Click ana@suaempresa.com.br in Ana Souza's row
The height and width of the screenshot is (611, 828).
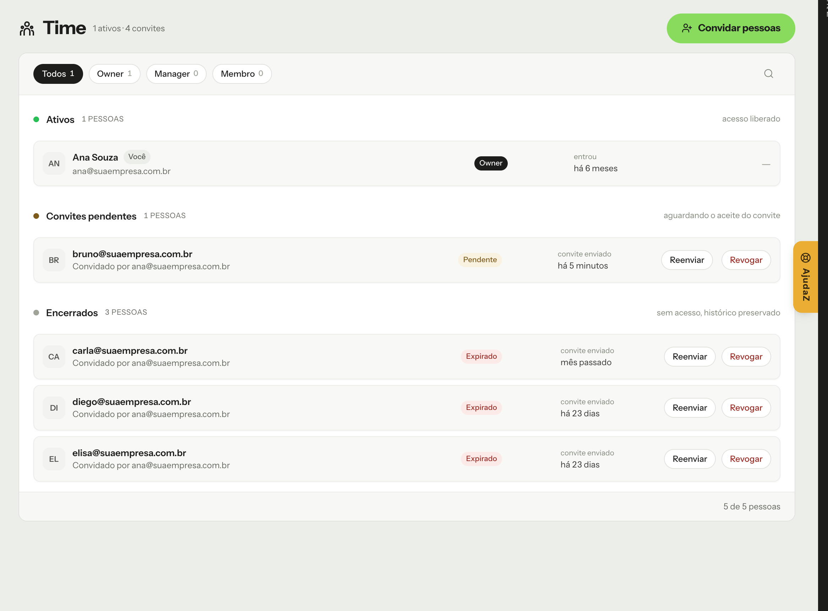pos(121,171)
